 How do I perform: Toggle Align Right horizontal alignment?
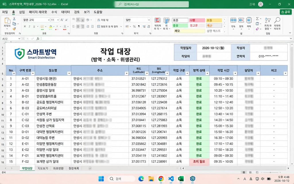coord(82,27)
